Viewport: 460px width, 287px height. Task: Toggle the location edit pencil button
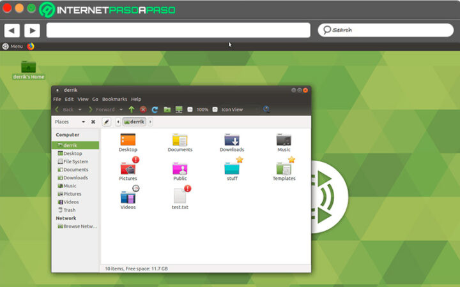[107, 122]
